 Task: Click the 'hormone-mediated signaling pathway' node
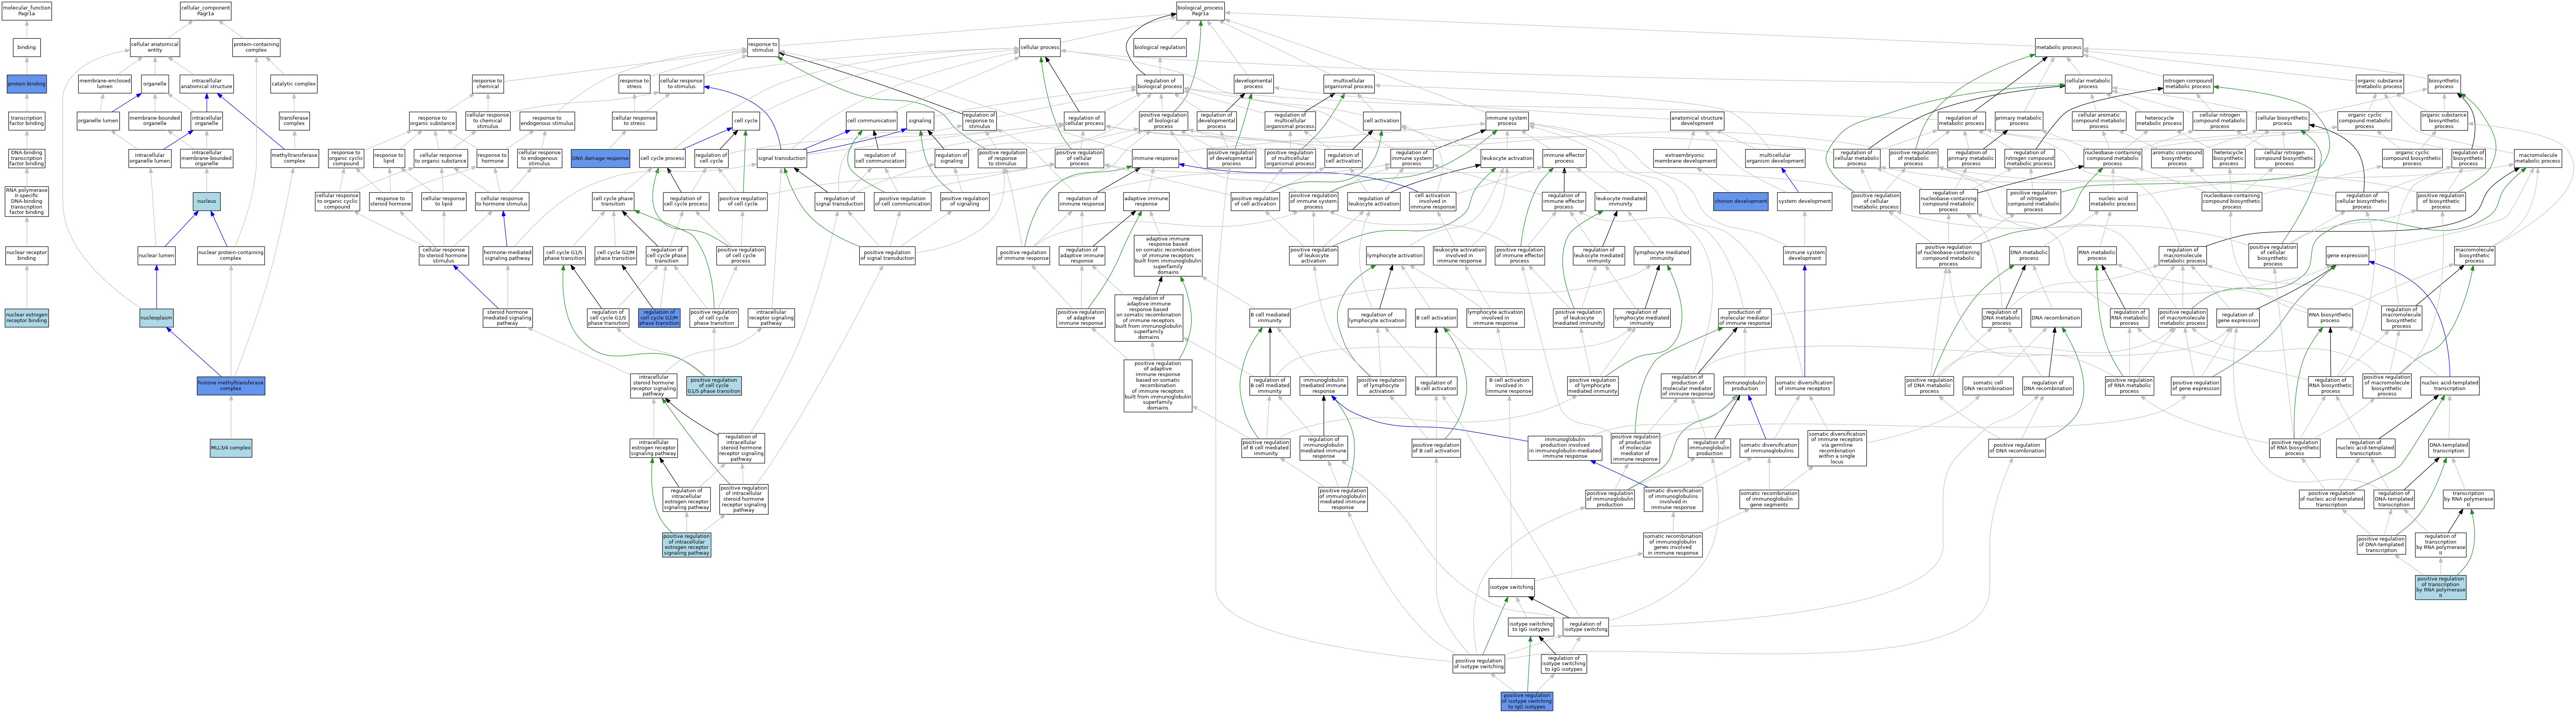click(507, 256)
